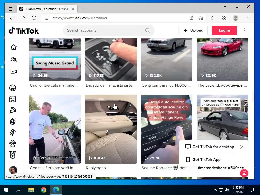The width and height of the screenshot is (260, 195).
Task: Open the browser profile avatar
Action: coord(236,18)
